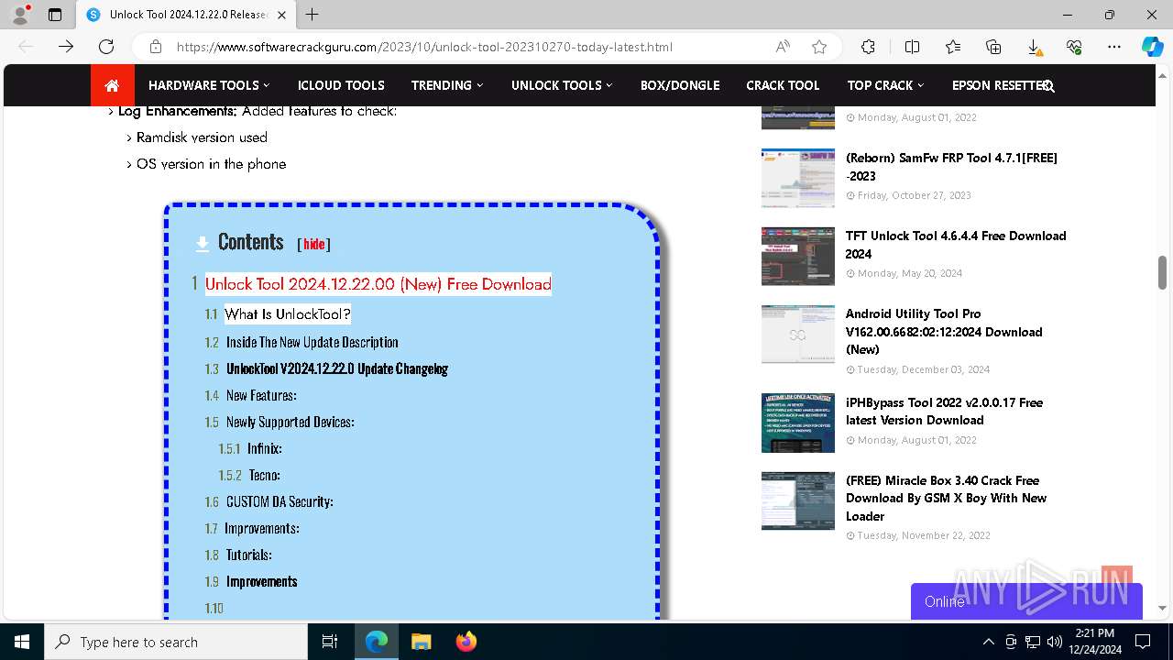
Task: Open Task View on the taskbar
Action: (x=330, y=642)
